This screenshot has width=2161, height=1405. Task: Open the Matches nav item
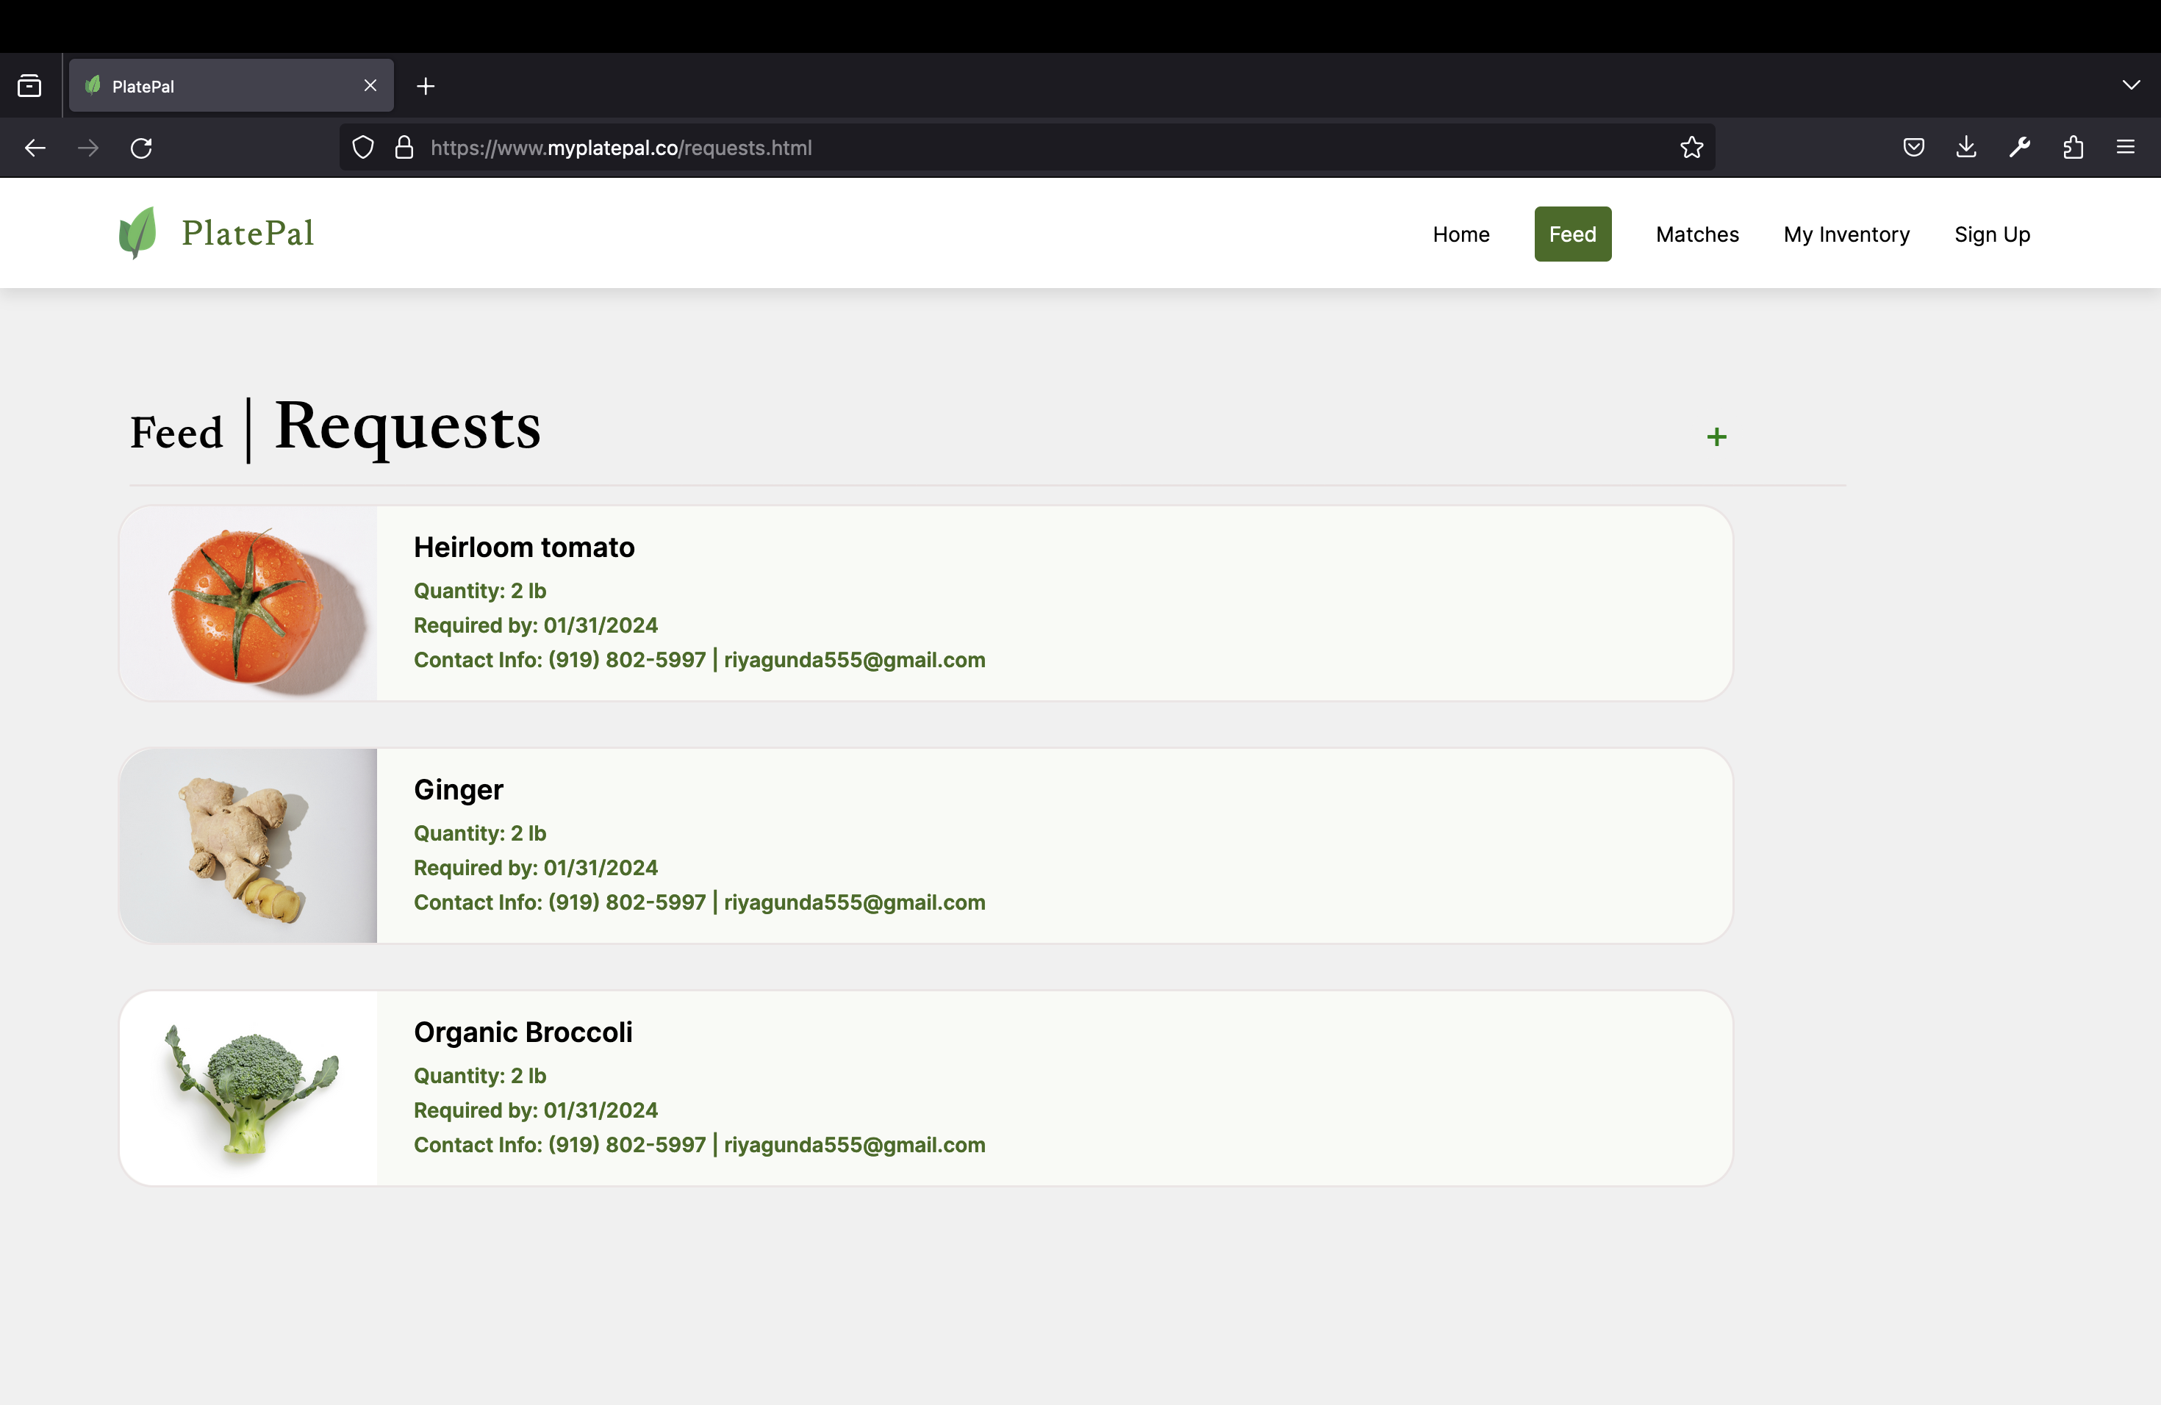1696,234
